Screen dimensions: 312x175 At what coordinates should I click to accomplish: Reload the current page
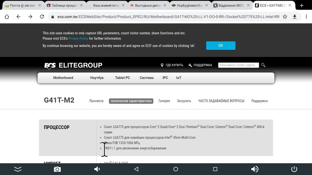click(42, 17)
